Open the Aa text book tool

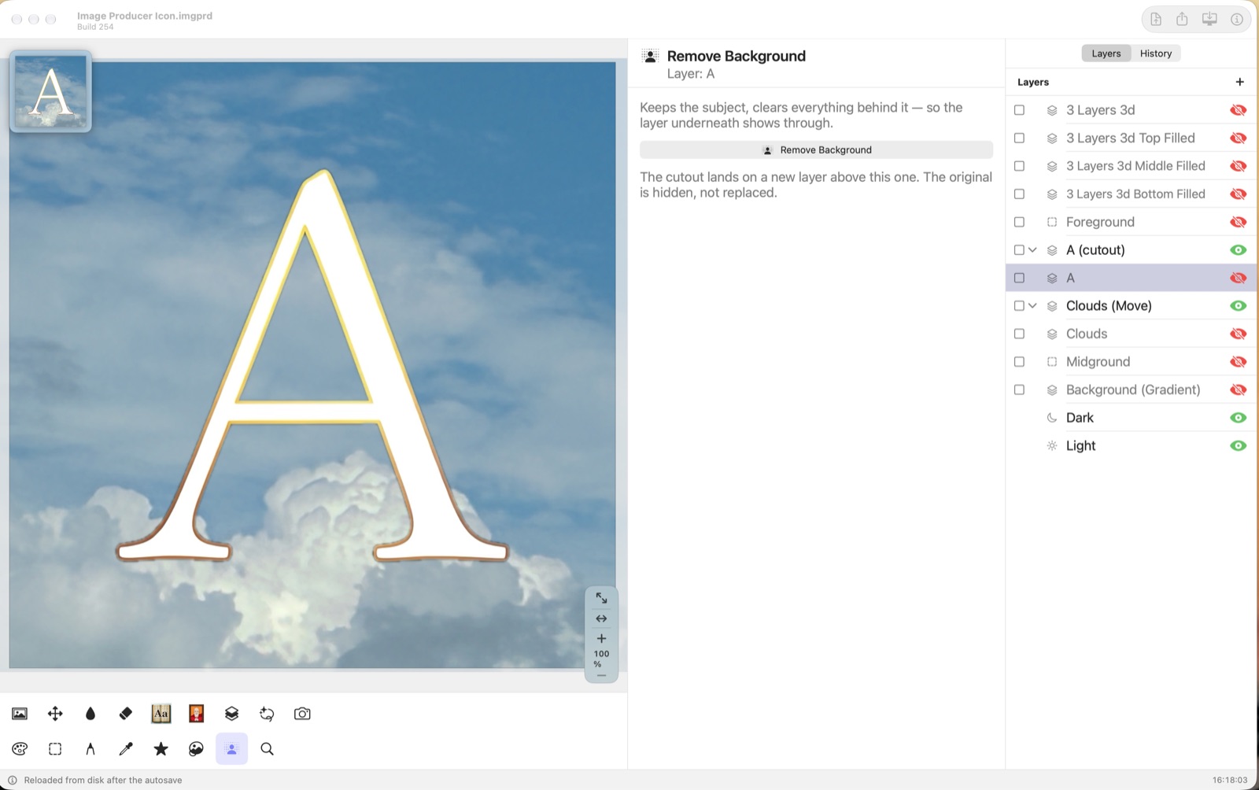click(x=161, y=714)
